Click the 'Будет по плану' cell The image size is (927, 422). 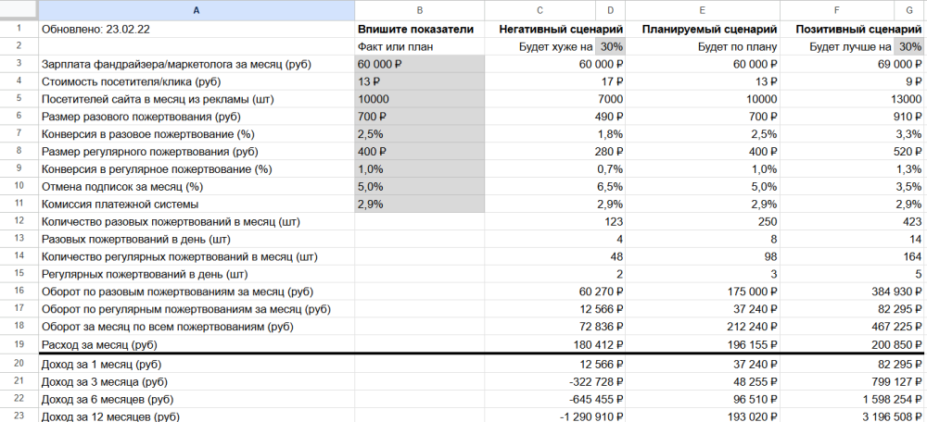click(x=703, y=46)
